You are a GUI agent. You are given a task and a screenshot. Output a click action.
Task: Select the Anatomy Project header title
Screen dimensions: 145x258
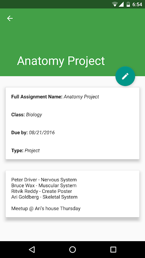click(x=61, y=61)
